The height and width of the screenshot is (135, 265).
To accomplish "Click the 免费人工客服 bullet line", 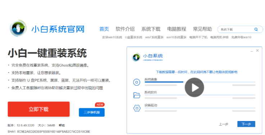I will coord(57,88).
